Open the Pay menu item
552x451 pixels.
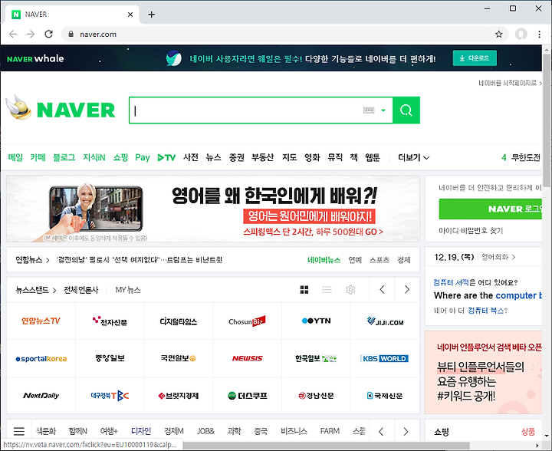[x=143, y=157]
